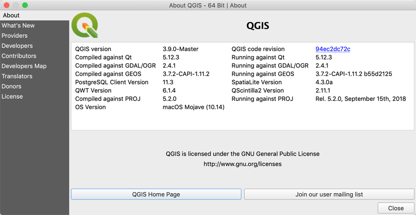Click the 2.11.1 QScintilla2 value
The image size is (416, 215).
coord(322,90)
